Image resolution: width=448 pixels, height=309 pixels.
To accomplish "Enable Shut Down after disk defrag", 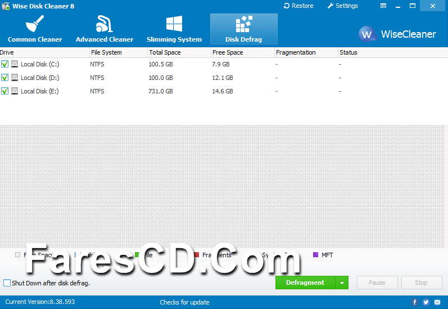I will pos(7,283).
